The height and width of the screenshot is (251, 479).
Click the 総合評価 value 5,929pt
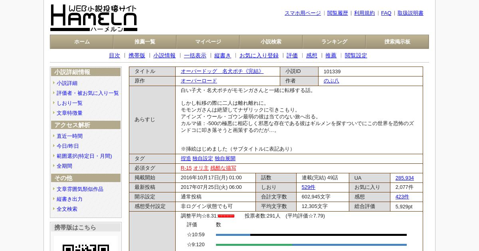point(404,207)
